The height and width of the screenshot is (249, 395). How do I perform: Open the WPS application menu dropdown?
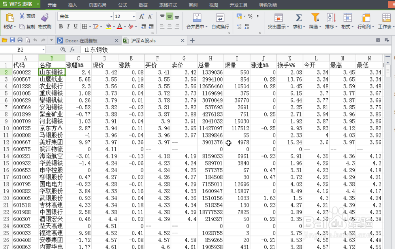[38, 4]
